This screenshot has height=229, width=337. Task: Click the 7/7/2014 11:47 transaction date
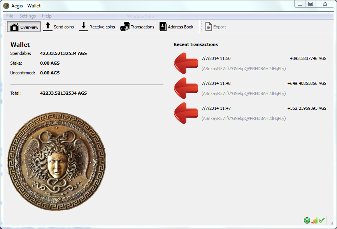click(216, 108)
